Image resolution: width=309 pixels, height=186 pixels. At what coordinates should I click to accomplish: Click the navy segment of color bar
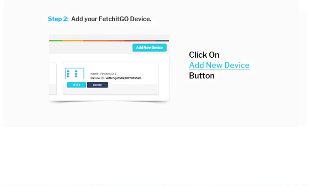162,41
